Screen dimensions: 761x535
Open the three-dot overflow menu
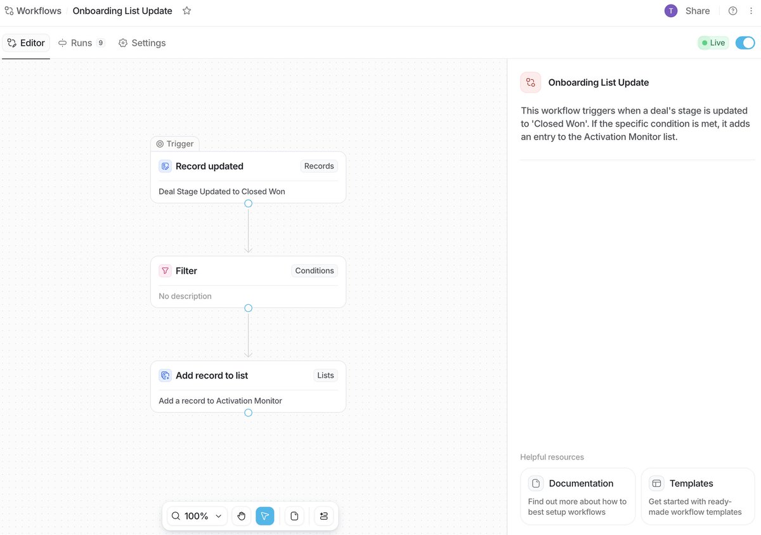(x=751, y=10)
